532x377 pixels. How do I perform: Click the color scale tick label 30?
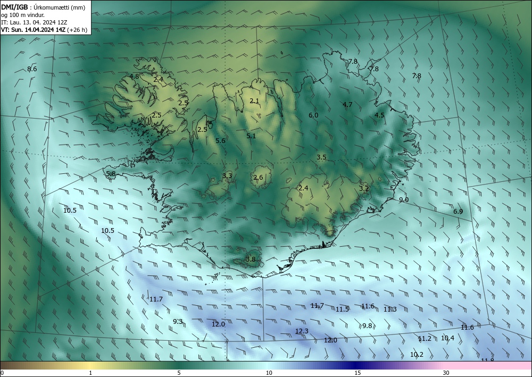[446, 373]
